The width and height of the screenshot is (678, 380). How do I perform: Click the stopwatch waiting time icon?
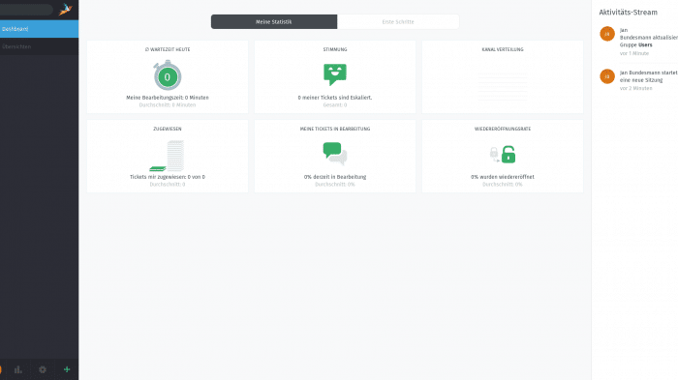[x=168, y=75]
